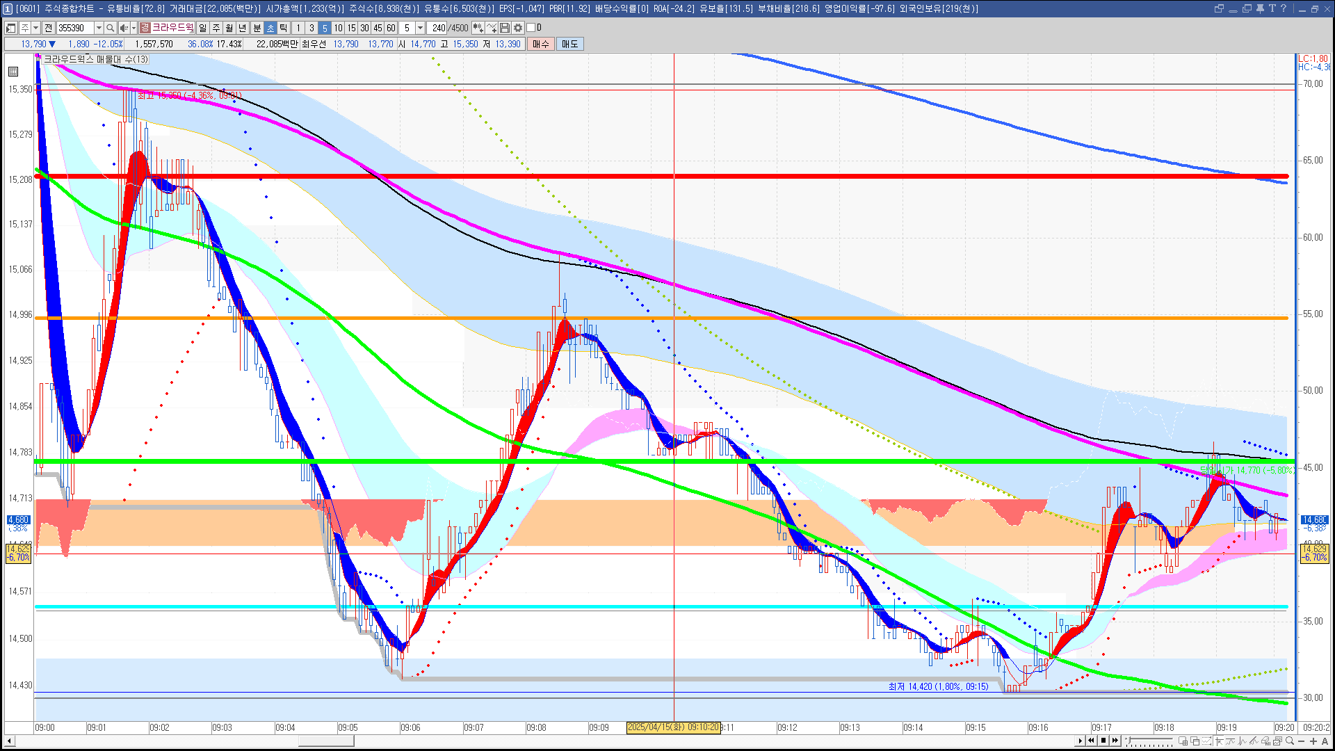Click the grid icon at chart top-left
1335x751 pixels.
13,72
